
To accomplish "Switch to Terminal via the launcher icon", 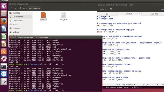I will pyautogui.click(x=4, y=66).
